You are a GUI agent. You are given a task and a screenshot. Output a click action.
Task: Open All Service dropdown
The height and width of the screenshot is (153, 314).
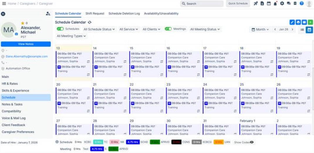129,29
